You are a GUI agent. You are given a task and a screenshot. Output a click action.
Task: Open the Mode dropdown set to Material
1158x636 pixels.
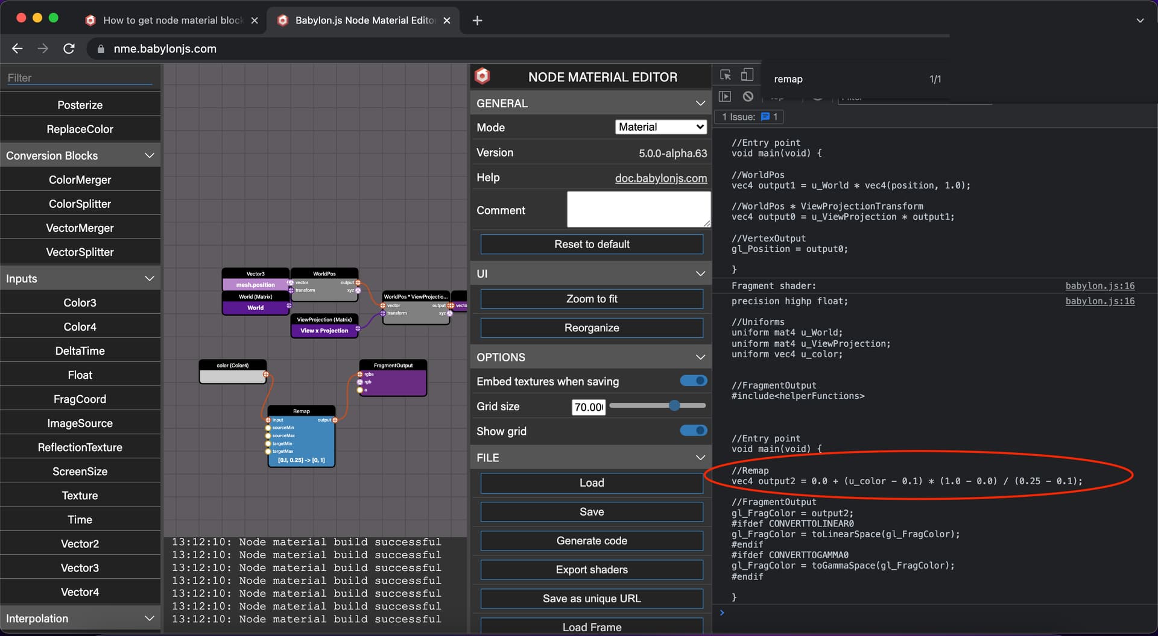pyautogui.click(x=660, y=127)
